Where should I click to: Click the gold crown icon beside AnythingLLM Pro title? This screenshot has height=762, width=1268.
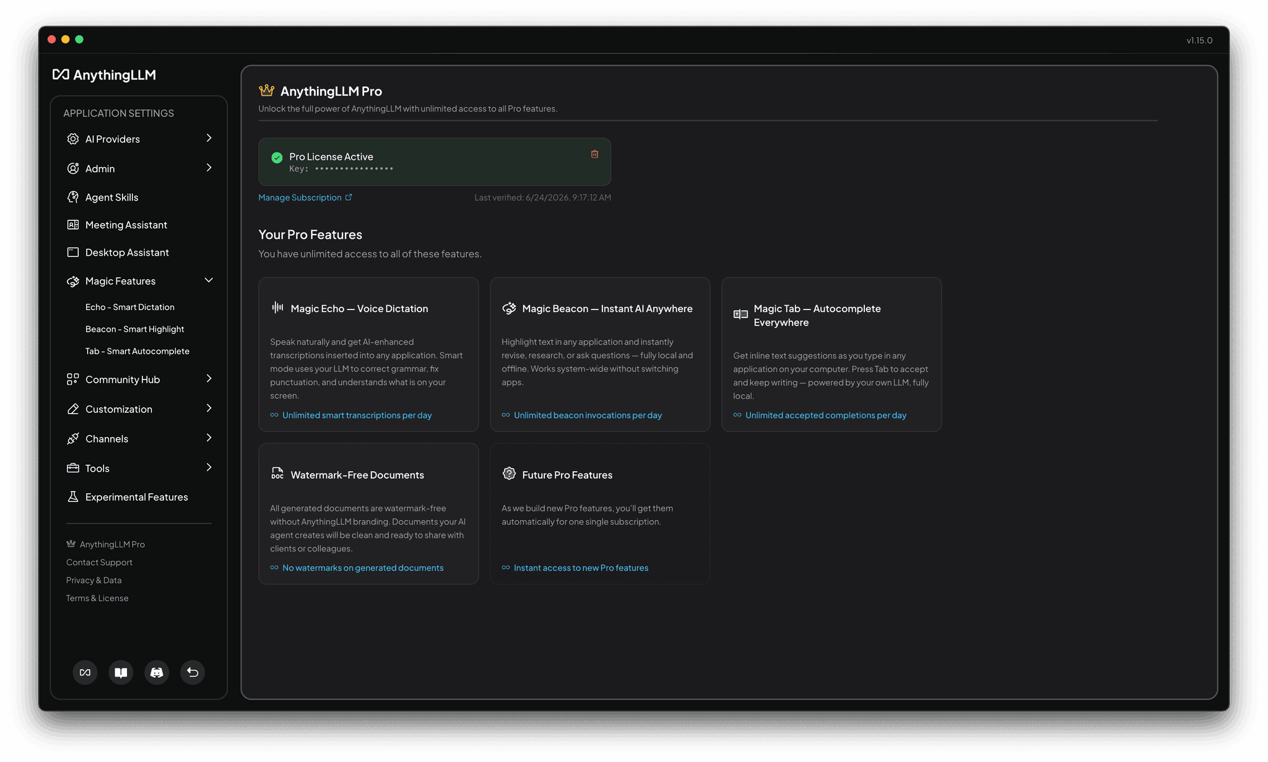(x=266, y=90)
